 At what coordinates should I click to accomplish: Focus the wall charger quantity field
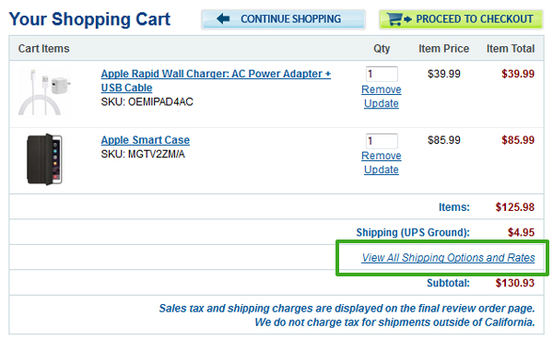(x=382, y=74)
